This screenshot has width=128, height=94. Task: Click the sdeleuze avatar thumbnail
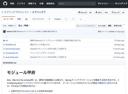[x=4, y=31]
